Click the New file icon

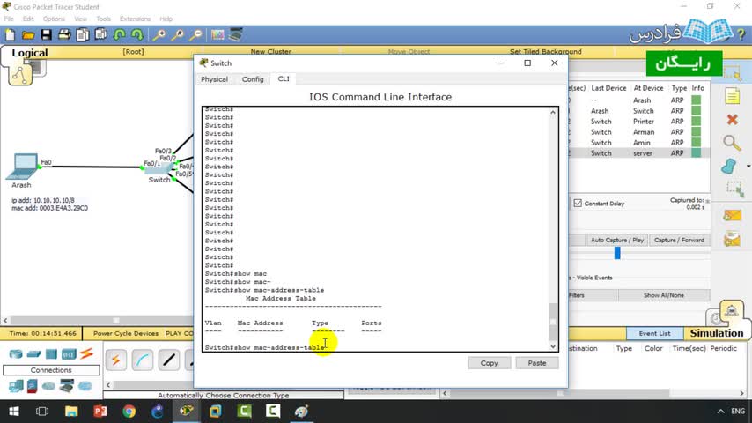pyautogui.click(x=10, y=35)
